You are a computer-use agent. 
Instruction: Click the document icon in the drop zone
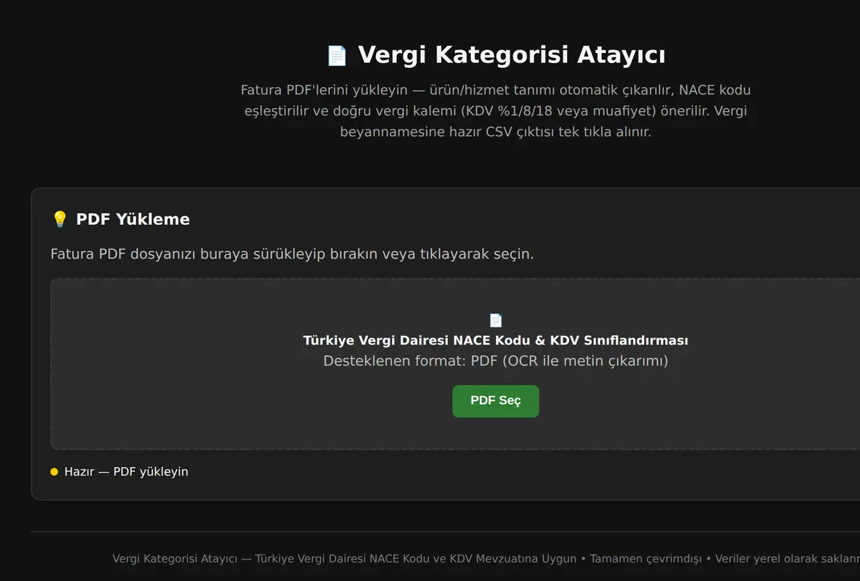496,320
